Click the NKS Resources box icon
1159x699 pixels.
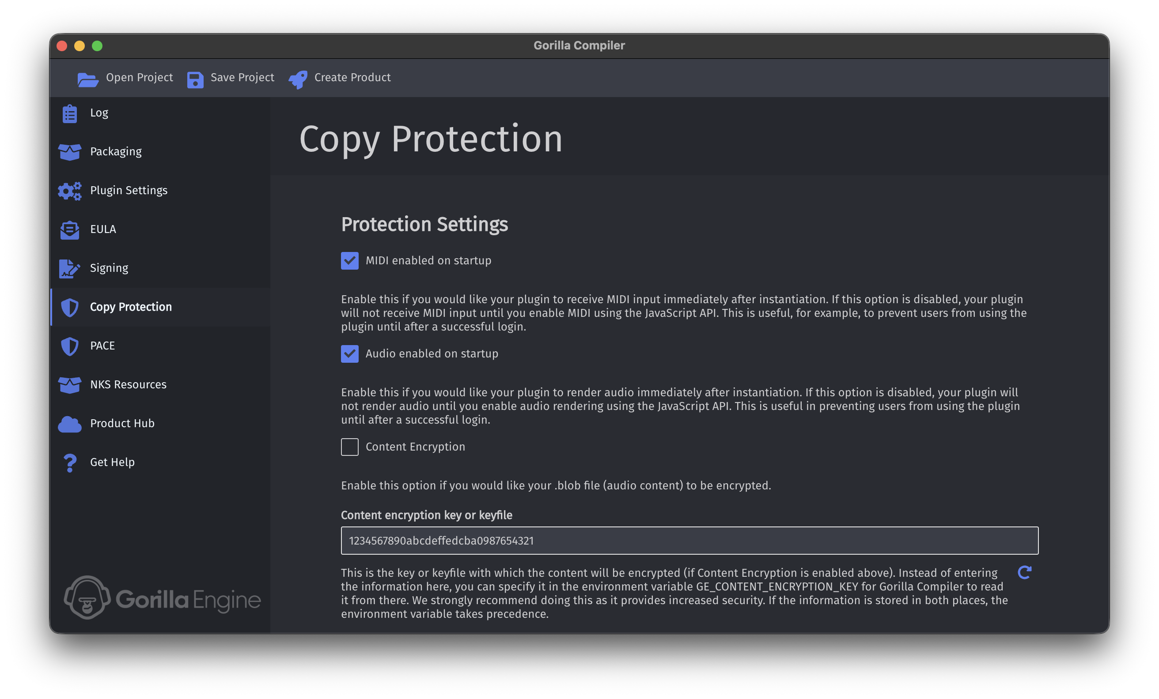click(70, 385)
